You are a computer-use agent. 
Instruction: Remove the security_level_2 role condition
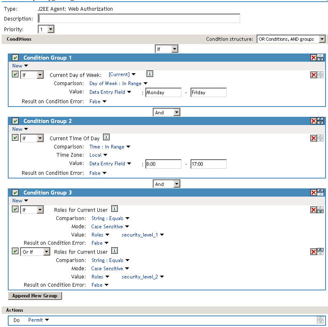click(x=313, y=252)
